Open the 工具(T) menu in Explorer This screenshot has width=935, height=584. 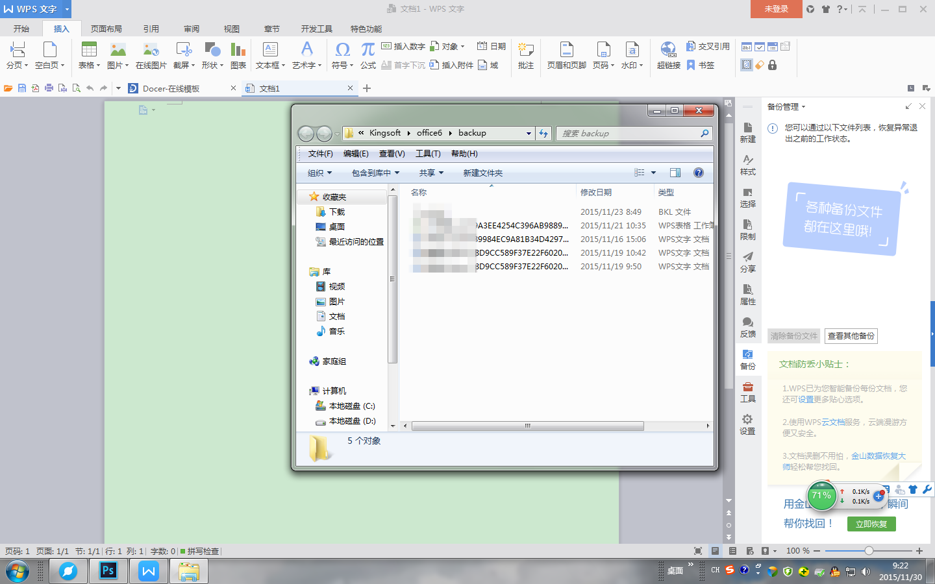pos(428,154)
